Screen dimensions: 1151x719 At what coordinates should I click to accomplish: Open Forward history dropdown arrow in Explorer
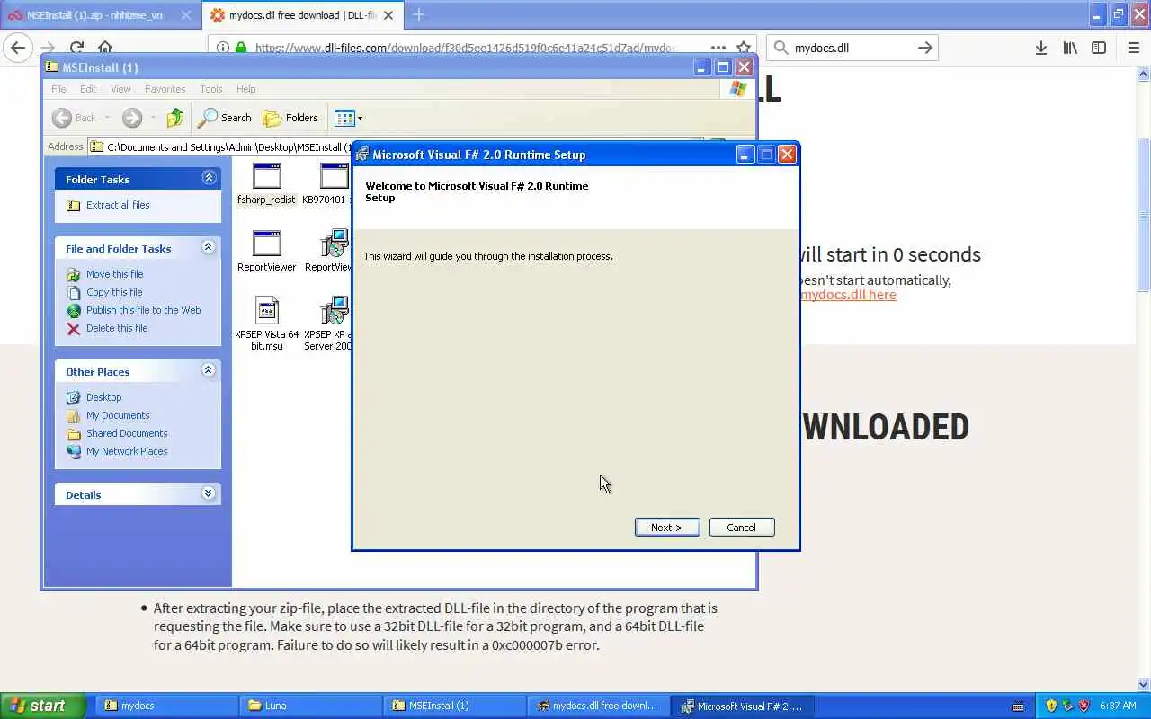[153, 118]
